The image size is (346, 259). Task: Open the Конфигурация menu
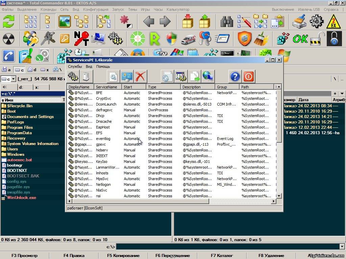(96, 9)
